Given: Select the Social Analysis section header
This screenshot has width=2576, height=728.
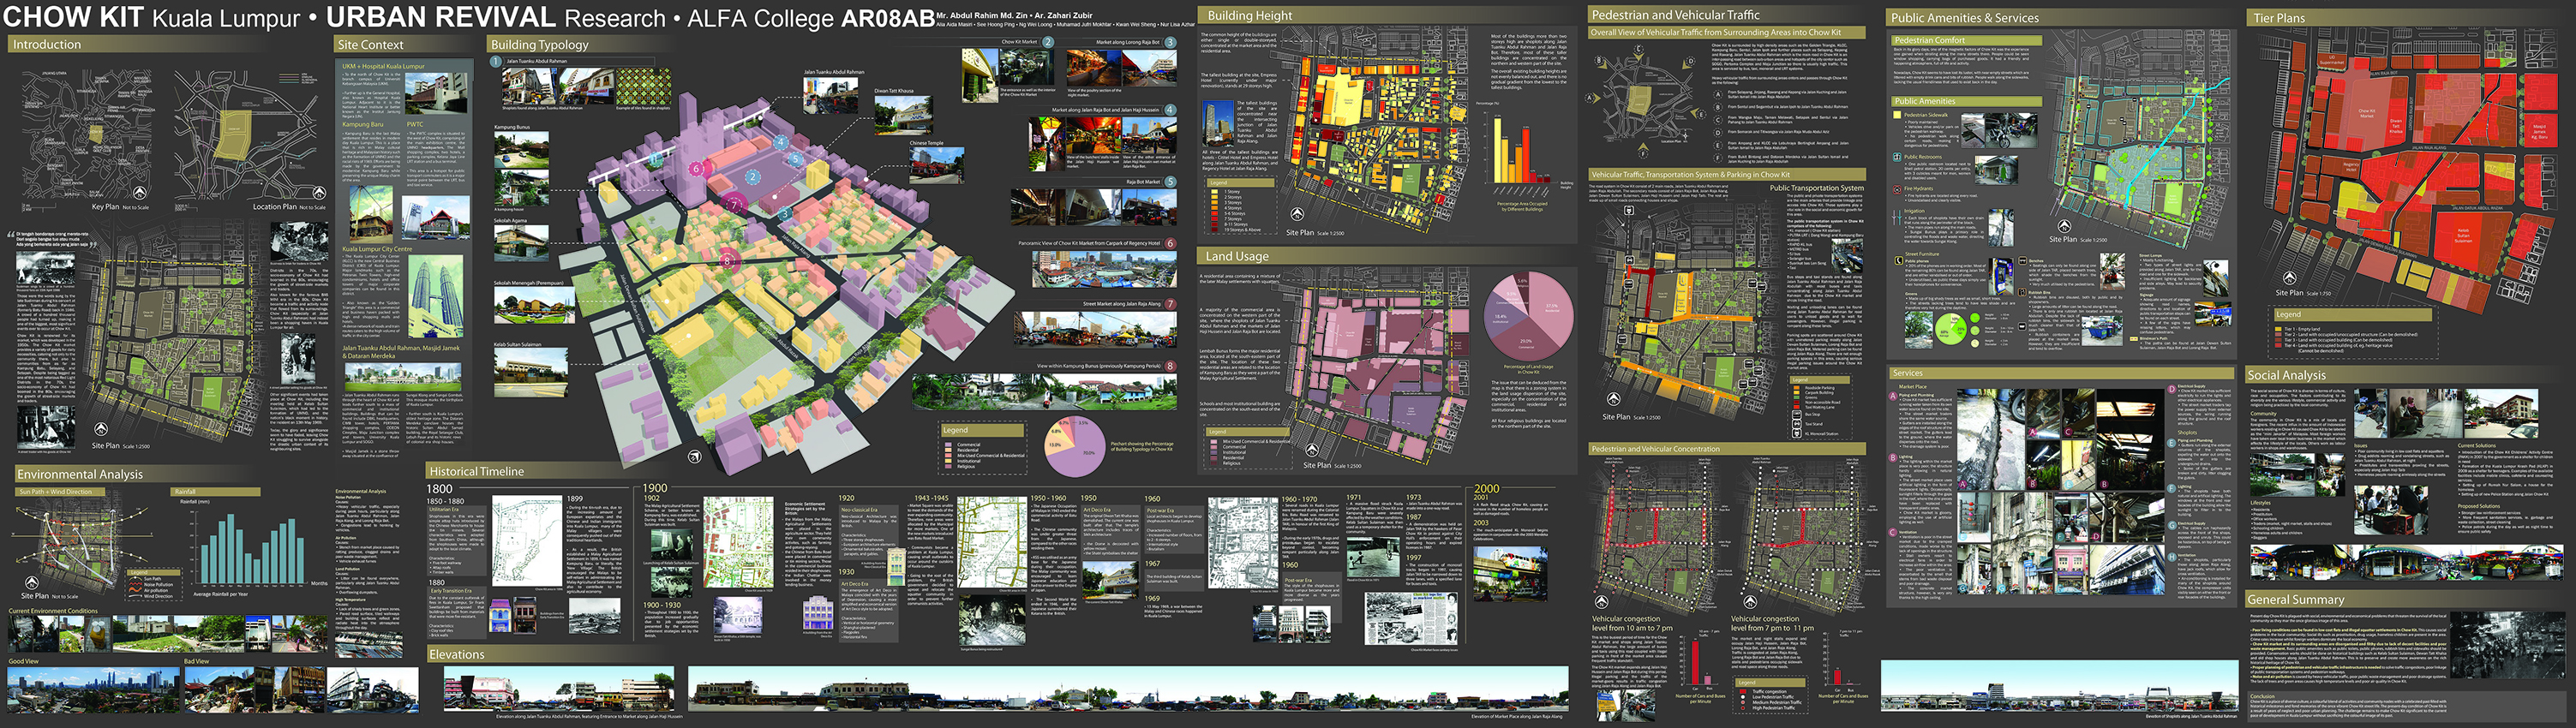Looking at the screenshot, I should click(x=2286, y=375).
